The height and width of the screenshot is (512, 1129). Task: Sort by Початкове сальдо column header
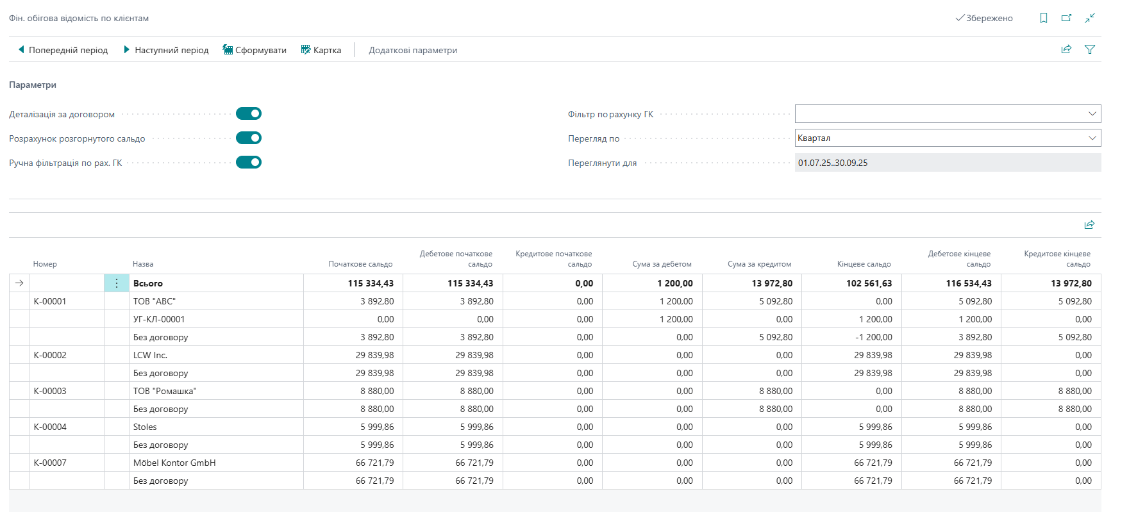[x=360, y=264]
